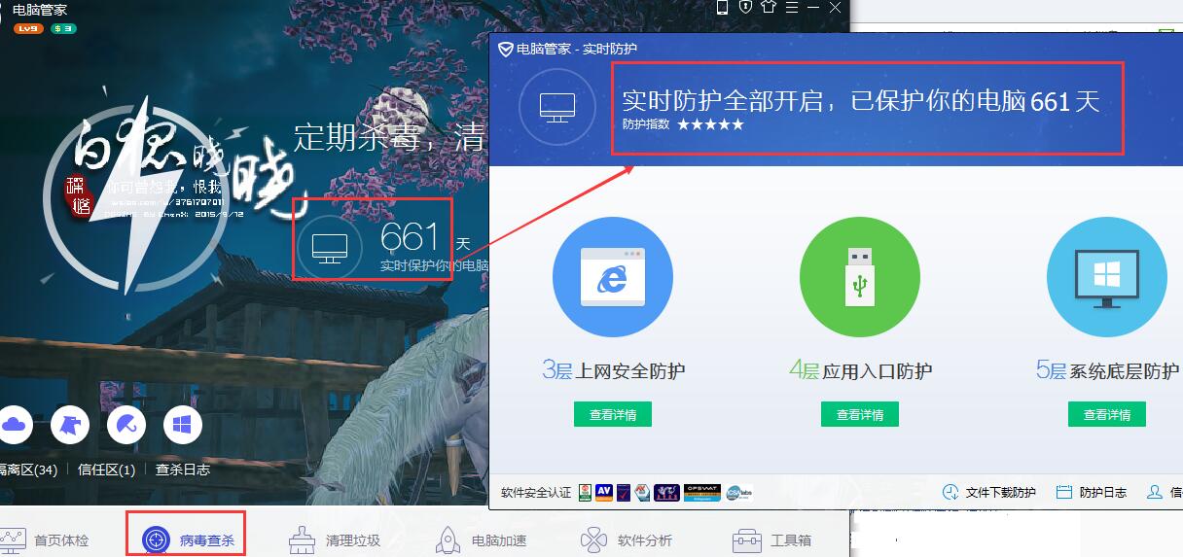Click 3层 上网安全防护 label
Viewport: 1183px width, 557px height.
click(x=613, y=370)
